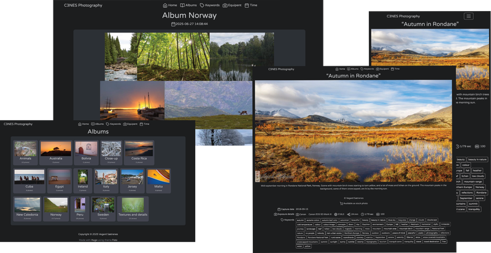The height and width of the screenshot is (253, 491).
Task: Select the 'autumn' keyword tag in desktop view
Action: (300, 220)
